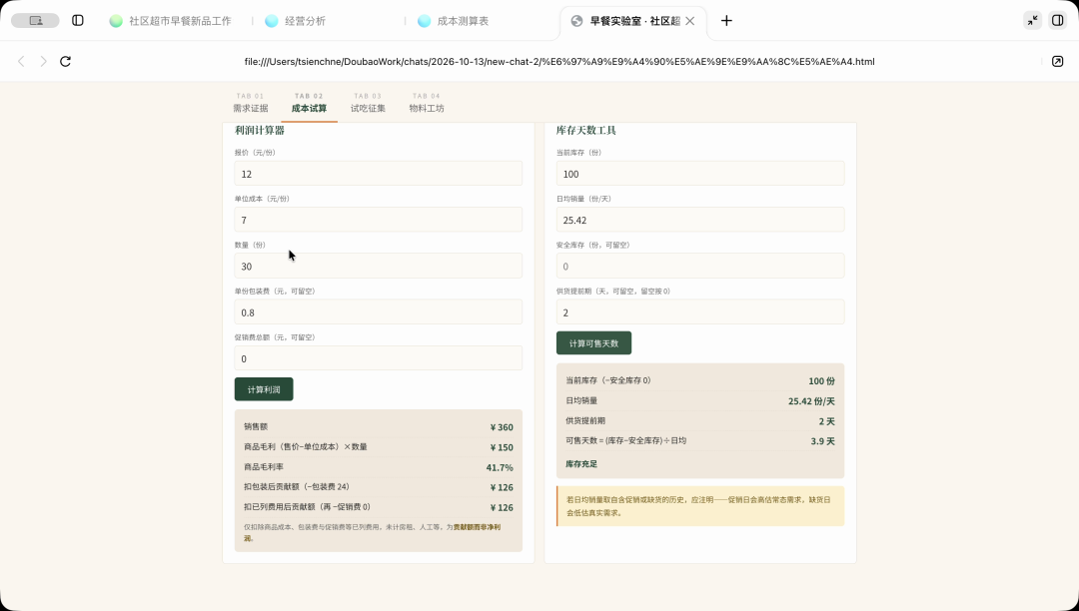Go forward with the right arrow
Screen dimensions: 1079x611
click(43, 61)
